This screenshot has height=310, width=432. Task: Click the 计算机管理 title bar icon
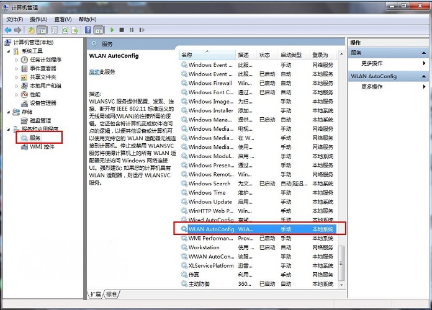[x=6, y=7]
